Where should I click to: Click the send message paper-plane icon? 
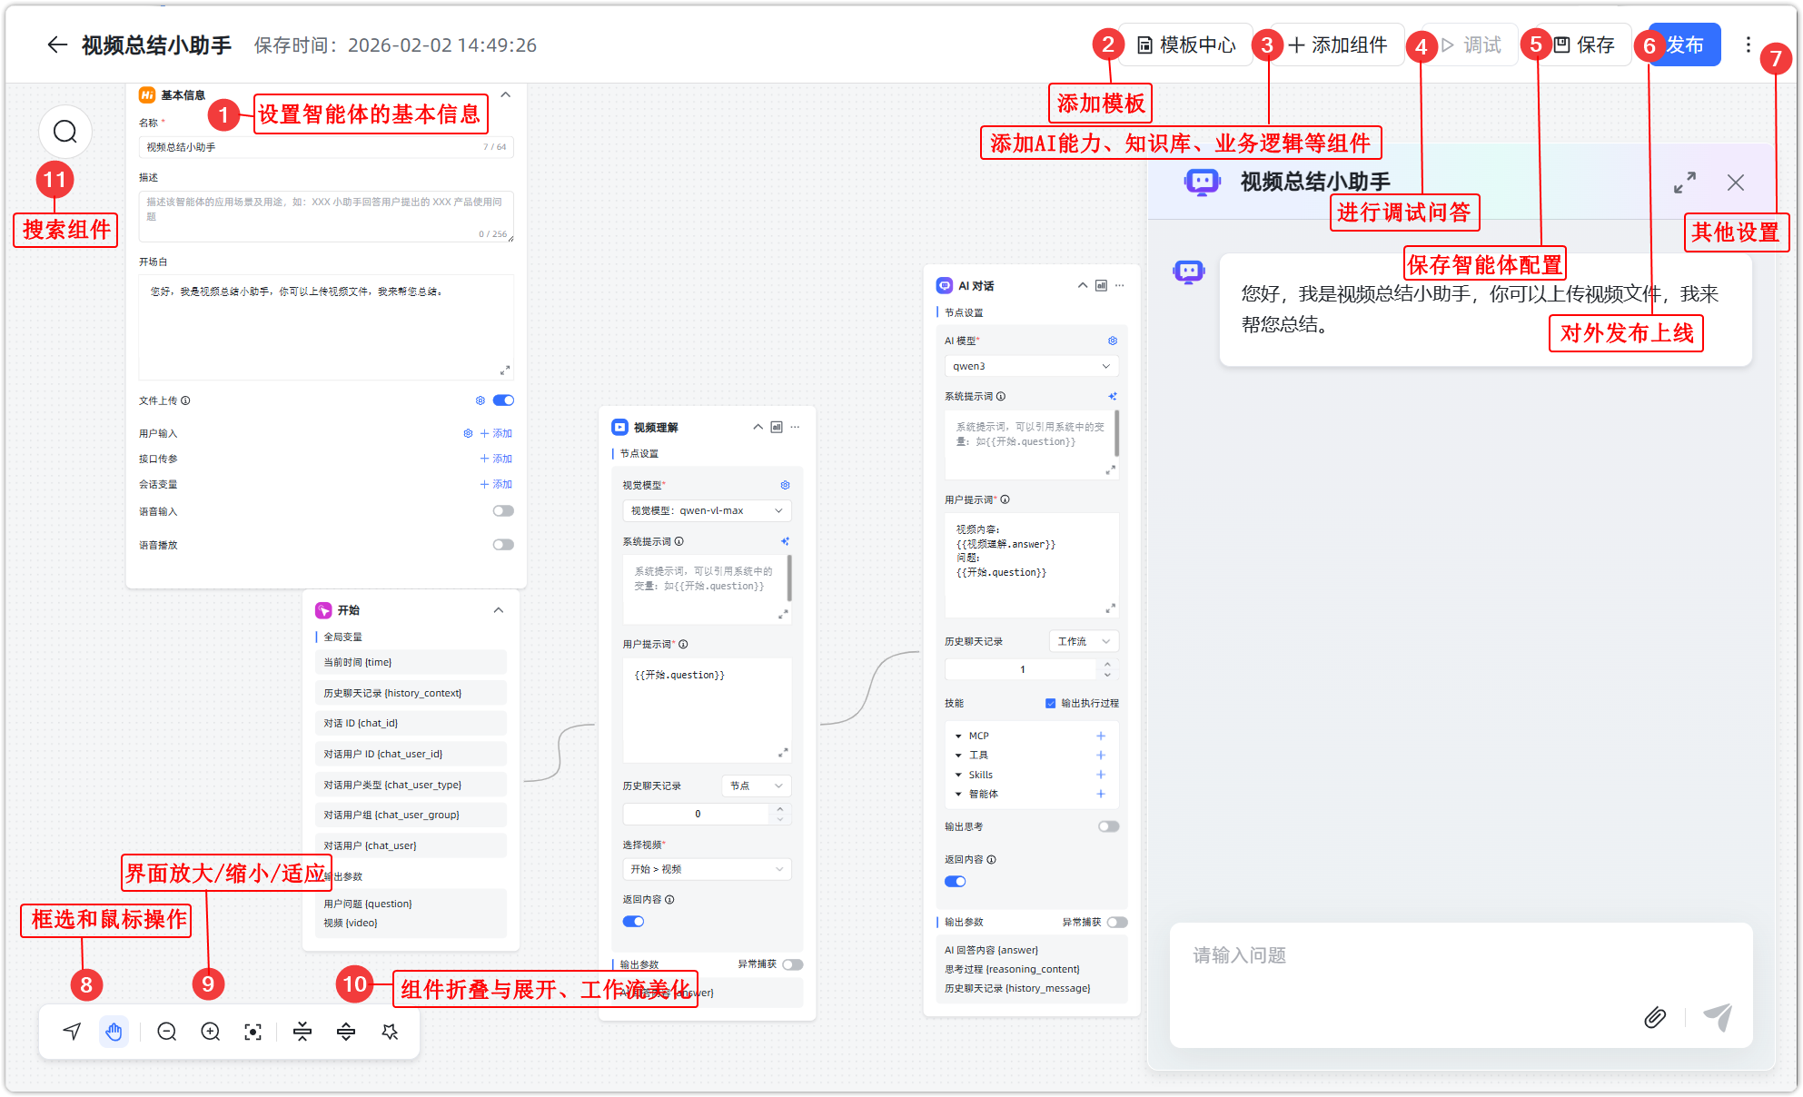[x=1718, y=1017]
